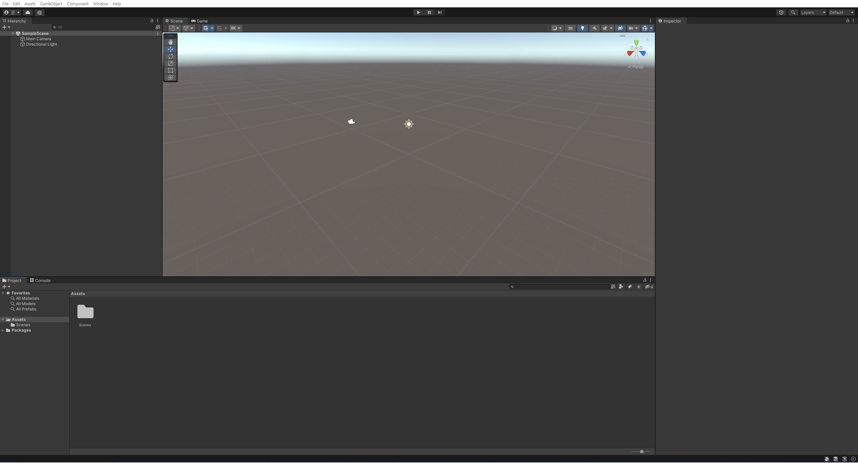Viewport: 858px width, 463px height.
Task: Toggle scene lighting bulb
Action: tap(582, 28)
